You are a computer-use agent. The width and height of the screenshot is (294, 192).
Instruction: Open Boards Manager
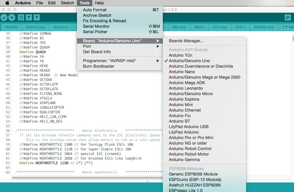pyautogui.click(x=186, y=41)
